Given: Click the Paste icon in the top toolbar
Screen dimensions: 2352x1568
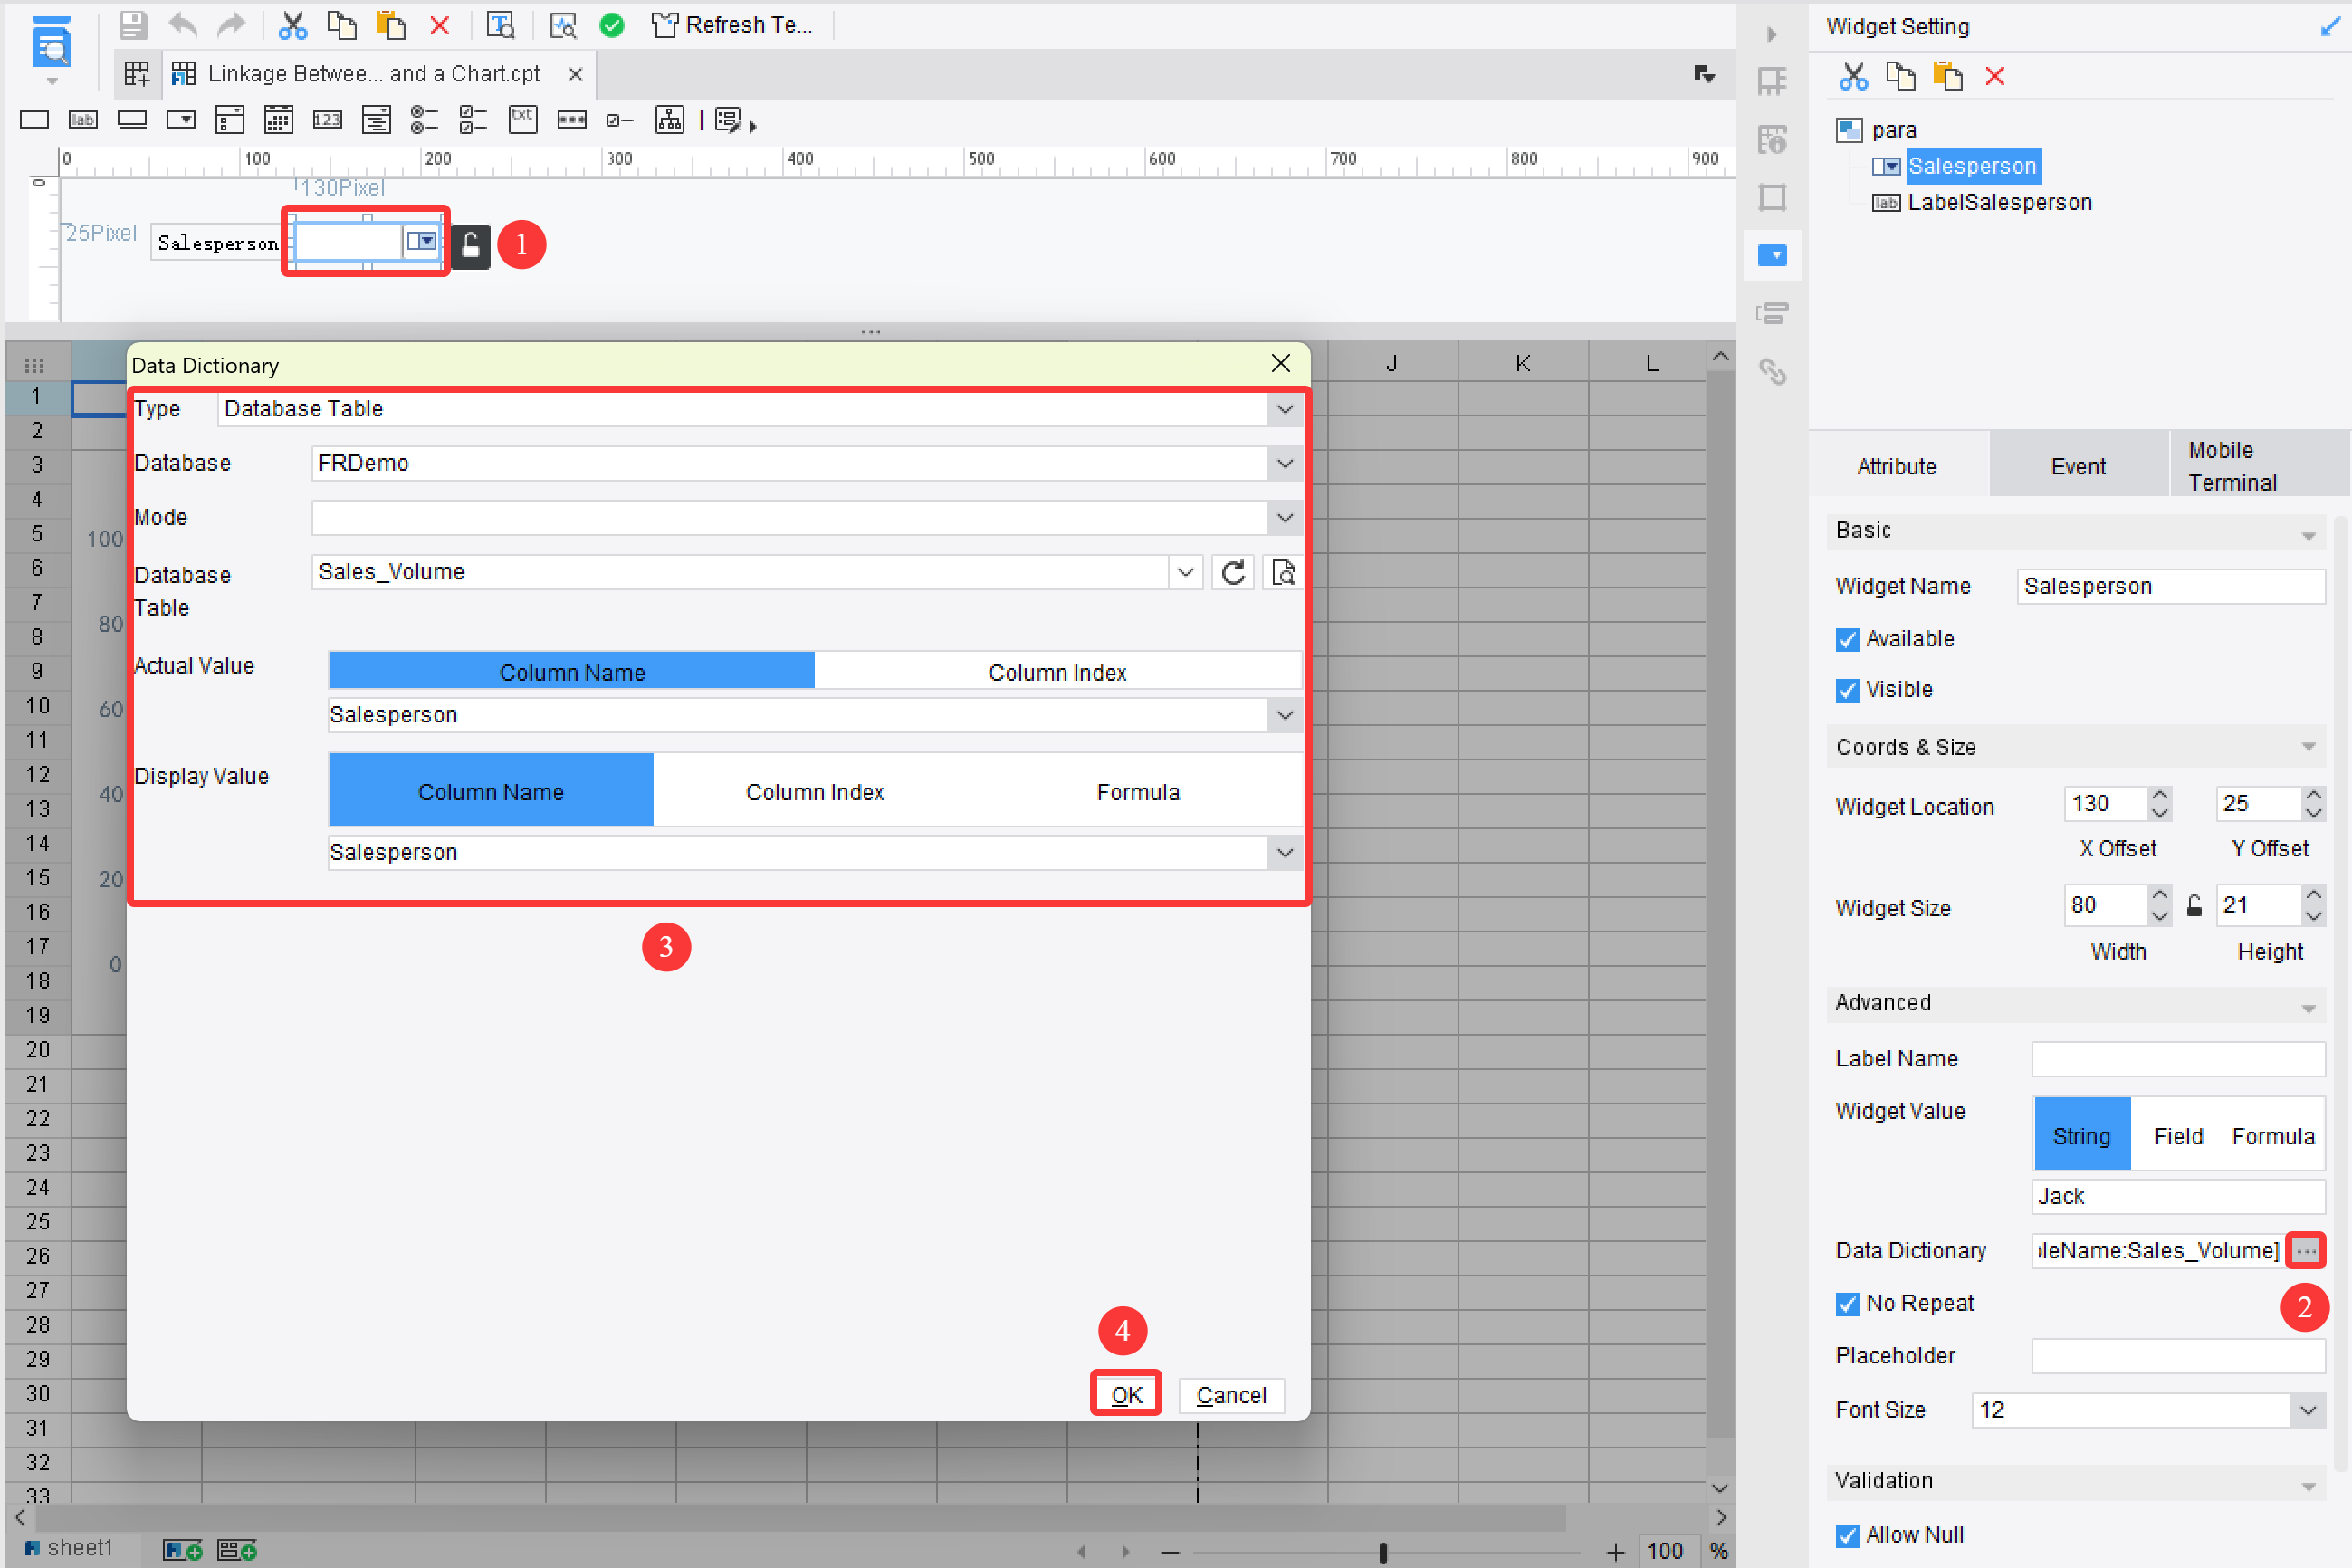Looking at the screenshot, I should 391,25.
